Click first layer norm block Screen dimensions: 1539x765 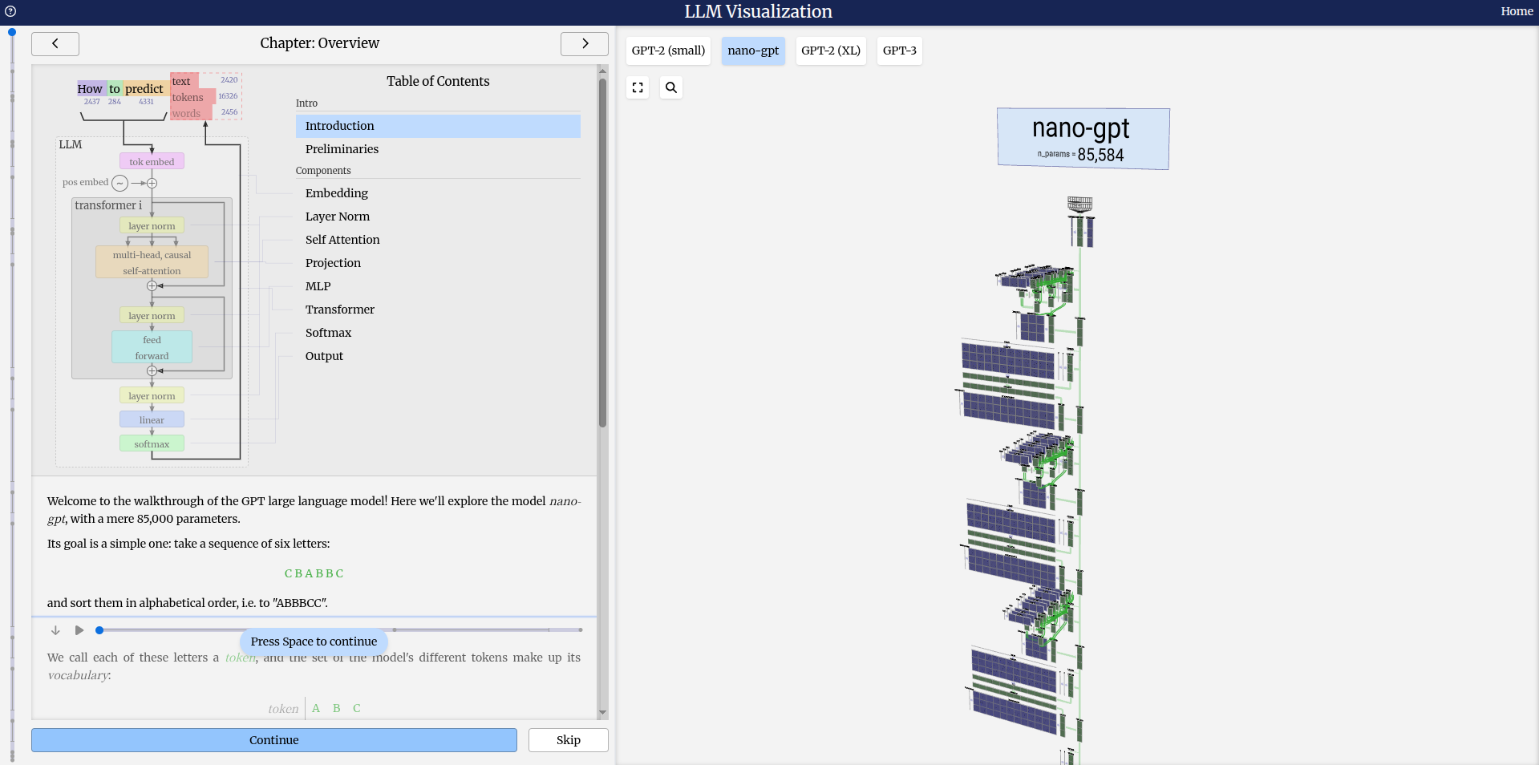[152, 225]
